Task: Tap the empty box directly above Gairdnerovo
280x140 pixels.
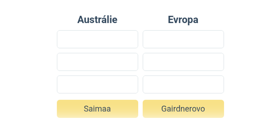Action: (x=183, y=84)
